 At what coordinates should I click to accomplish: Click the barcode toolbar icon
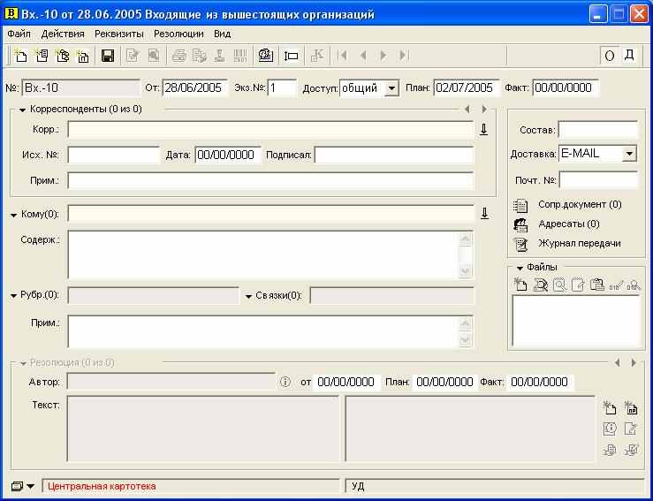click(240, 56)
